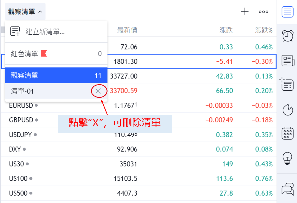Click the red price 33700.59
Screen dimensions: 297x203
(124, 91)
